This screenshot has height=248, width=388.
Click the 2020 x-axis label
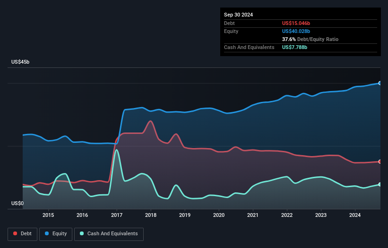pyautogui.click(x=219, y=215)
